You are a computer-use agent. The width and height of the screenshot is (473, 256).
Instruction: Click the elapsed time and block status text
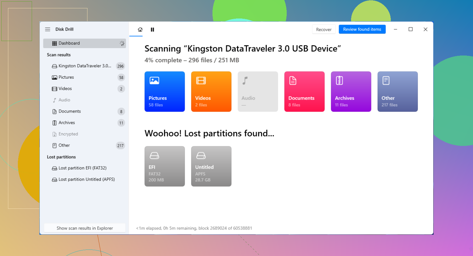click(194, 228)
